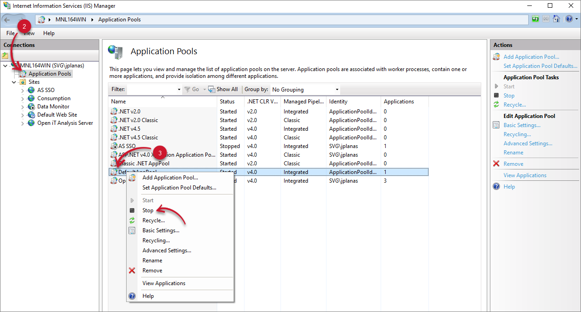Sort by the Applications column header
This screenshot has width=581, height=312.
tap(404, 102)
